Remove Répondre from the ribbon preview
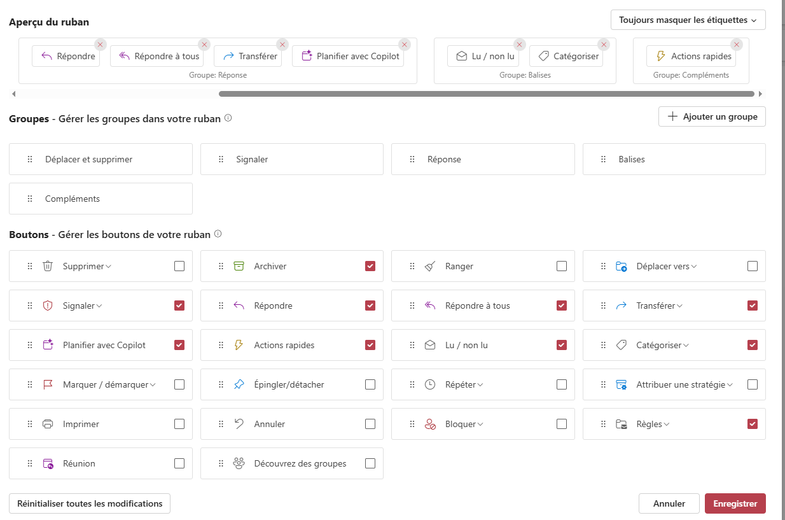The width and height of the screenshot is (785, 520). coord(100,45)
